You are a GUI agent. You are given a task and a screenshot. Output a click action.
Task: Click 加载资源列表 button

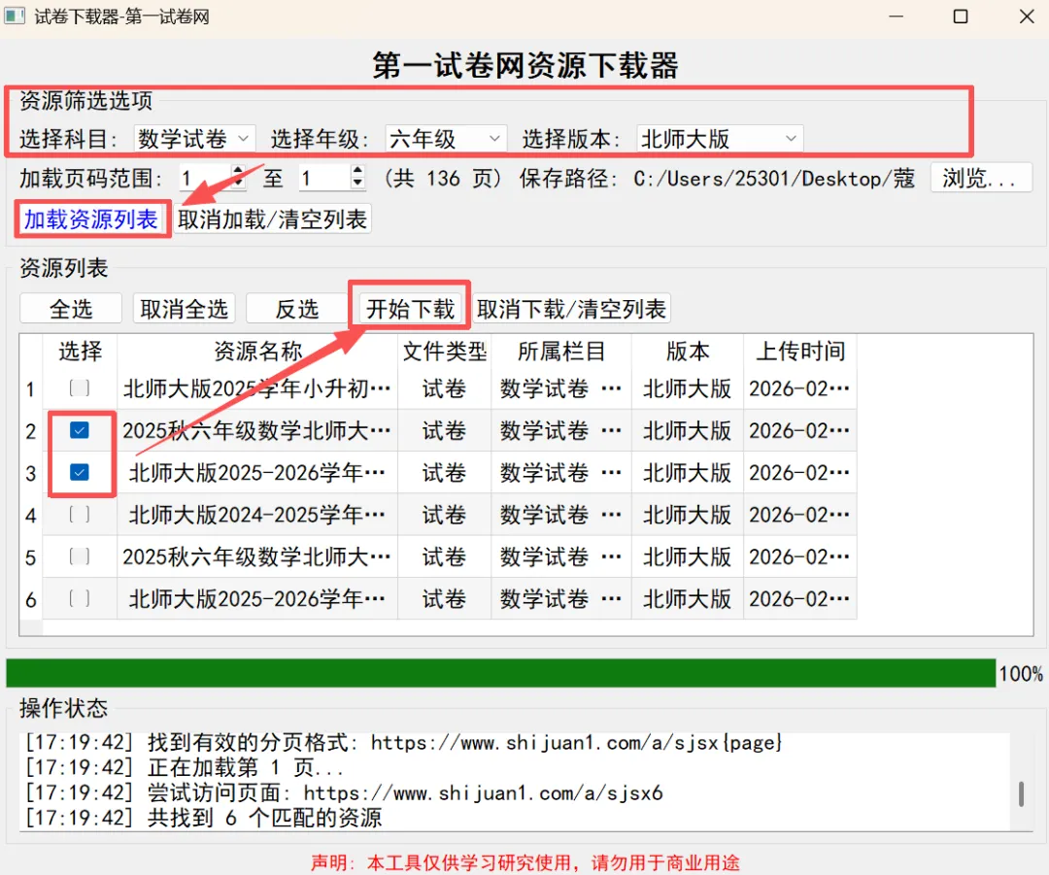point(91,219)
